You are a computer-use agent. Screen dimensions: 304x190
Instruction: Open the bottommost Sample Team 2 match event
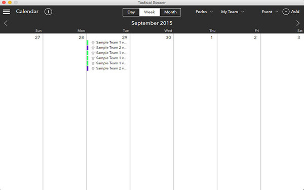coord(108,68)
